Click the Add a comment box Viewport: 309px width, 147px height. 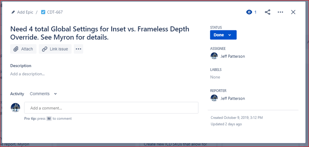pos(111,108)
